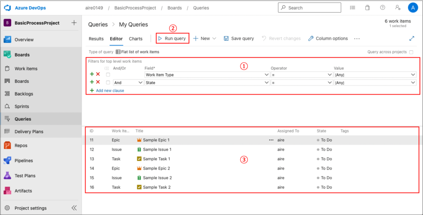Screen dimensions: 423x215
Task: Open Column options
Action: (328, 38)
